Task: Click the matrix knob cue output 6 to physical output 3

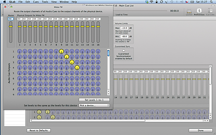Action: pyautogui.click(x=30, y=78)
